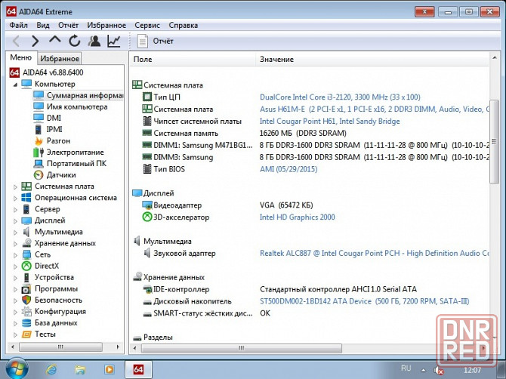Select the Суммарная информация tree item
The height and width of the screenshot is (379, 506).
[x=78, y=95]
